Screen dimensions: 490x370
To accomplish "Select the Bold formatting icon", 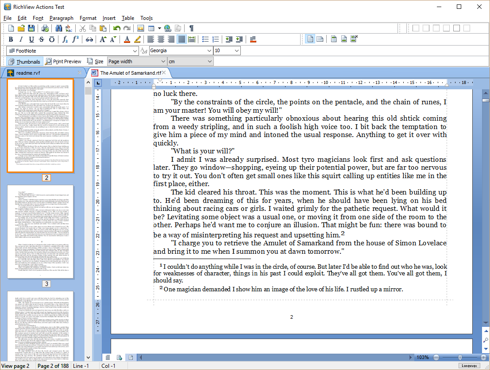I will (11, 39).
